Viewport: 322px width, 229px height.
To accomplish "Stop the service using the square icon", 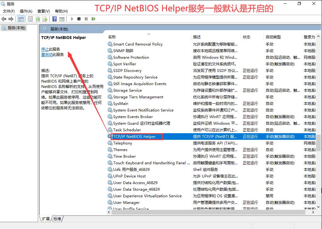I will (x=79, y=19).
